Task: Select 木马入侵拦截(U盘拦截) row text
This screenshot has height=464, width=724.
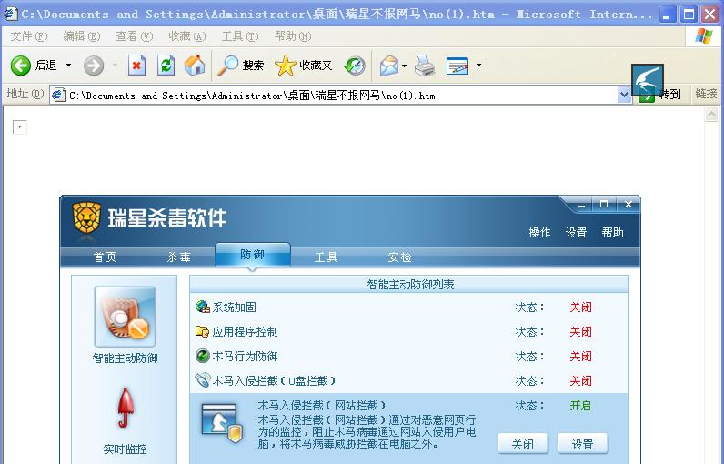Action: coord(274,380)
